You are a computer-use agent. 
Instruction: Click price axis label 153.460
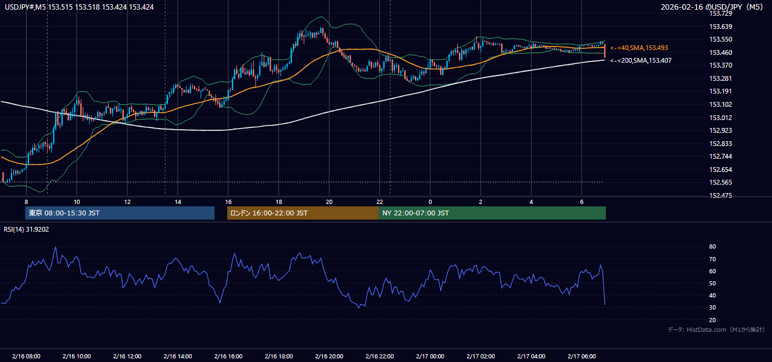[x=721, y=52]
